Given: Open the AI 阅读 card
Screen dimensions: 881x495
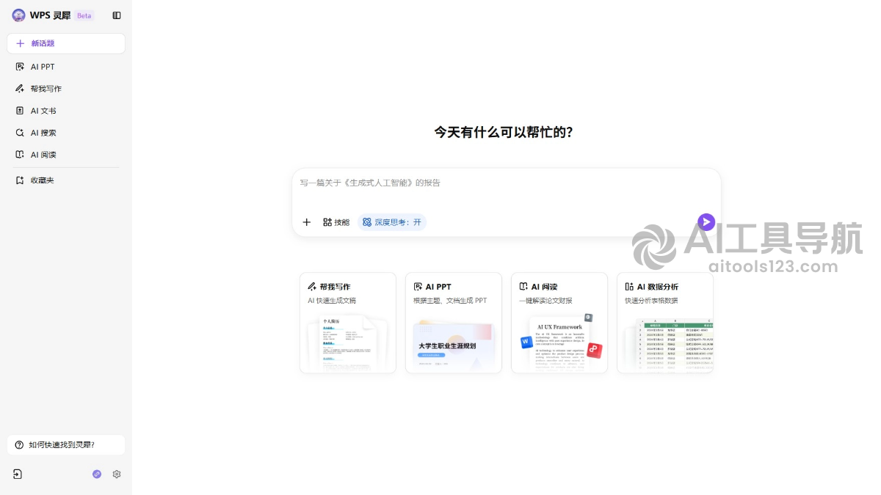Looking at the screenshot, I should (559, 323).
